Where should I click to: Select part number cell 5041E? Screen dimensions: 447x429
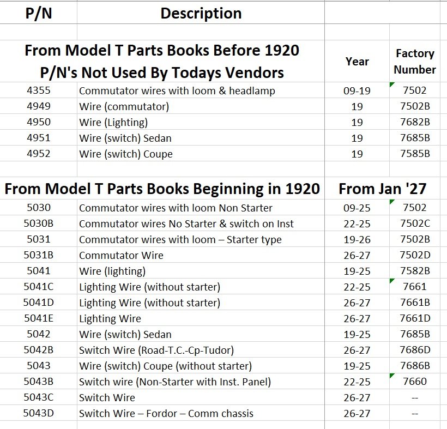click(39, 318)
